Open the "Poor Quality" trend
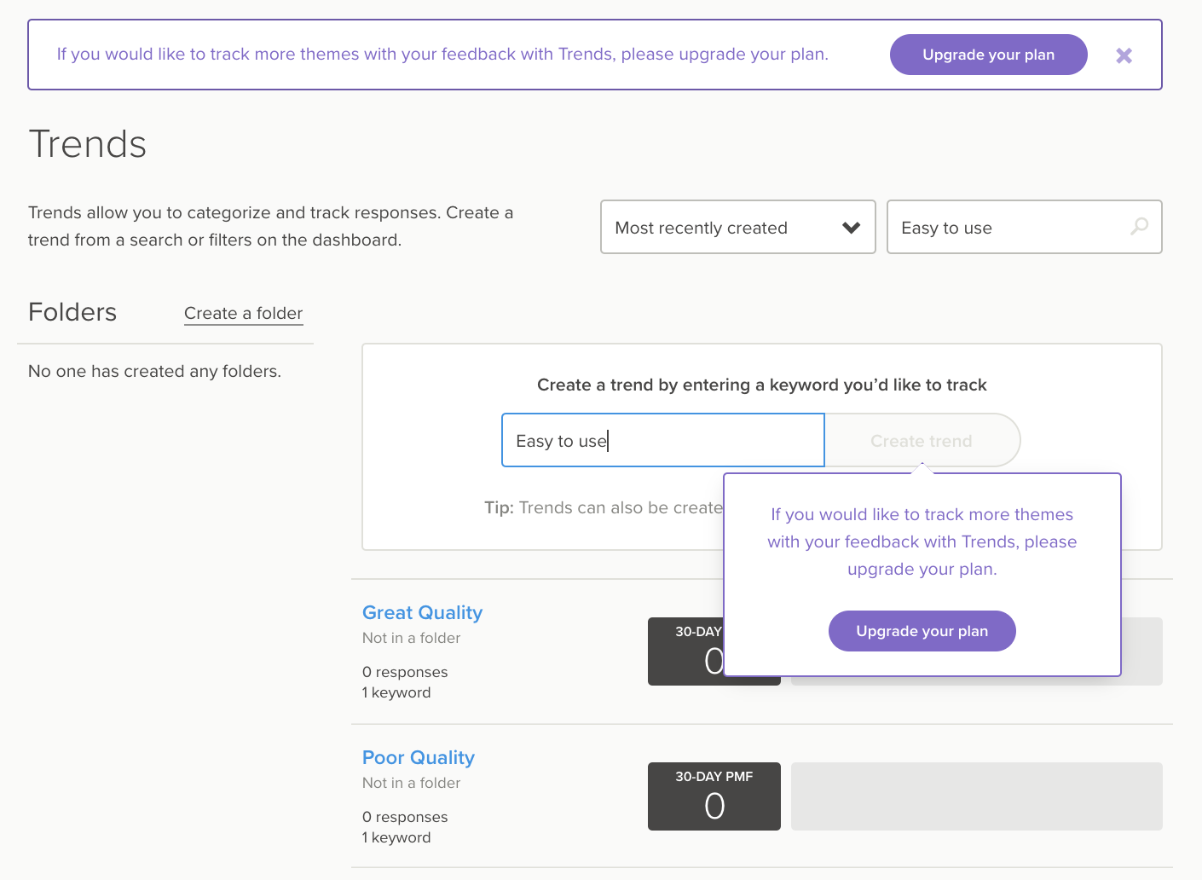 click(x=418, y=757)
